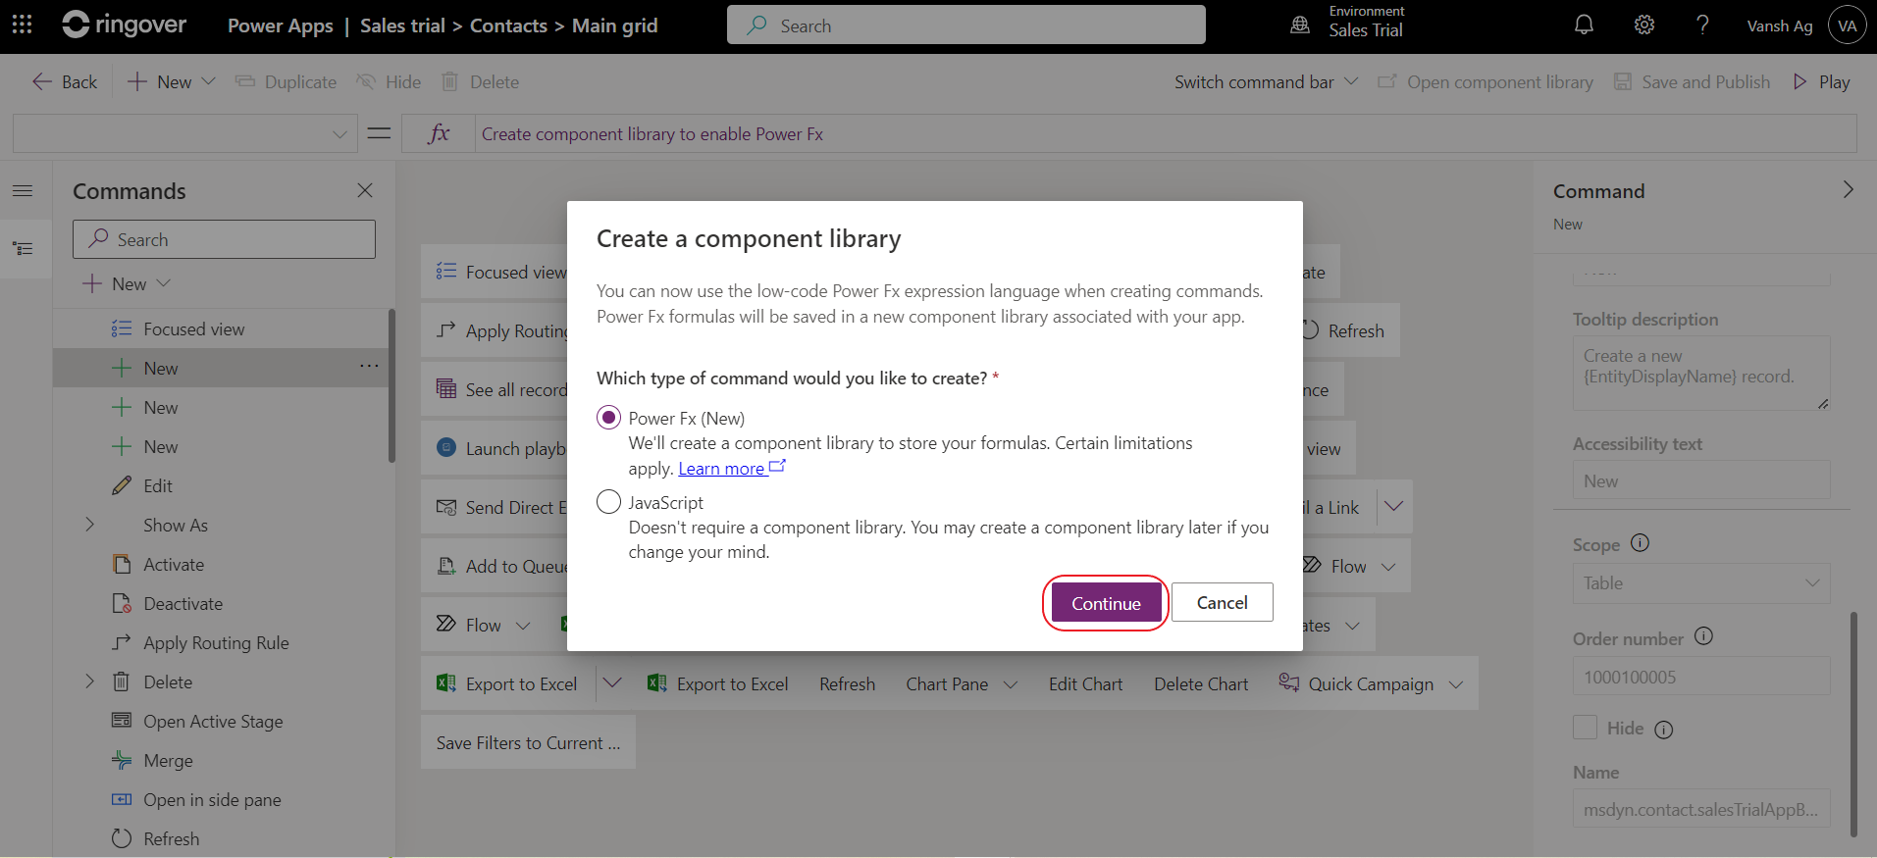Open the New dropdown in Commands pane

point(164,283)
